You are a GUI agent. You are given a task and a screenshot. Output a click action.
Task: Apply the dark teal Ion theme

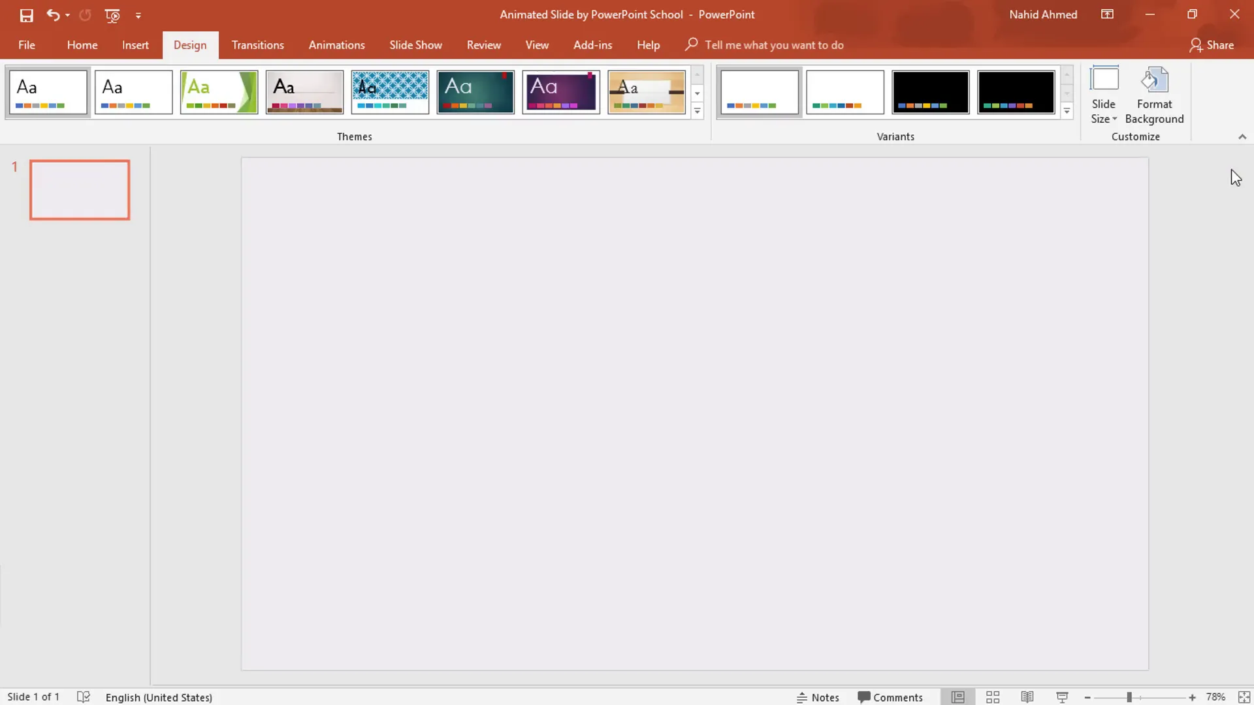475,92
